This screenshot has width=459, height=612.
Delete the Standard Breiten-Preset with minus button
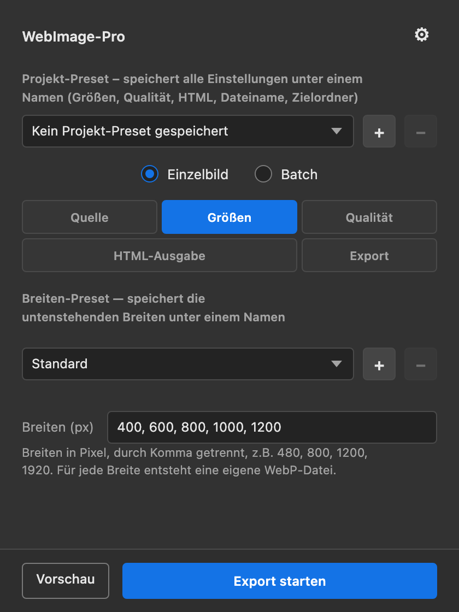pyautogui.click(x=420, y=364)
